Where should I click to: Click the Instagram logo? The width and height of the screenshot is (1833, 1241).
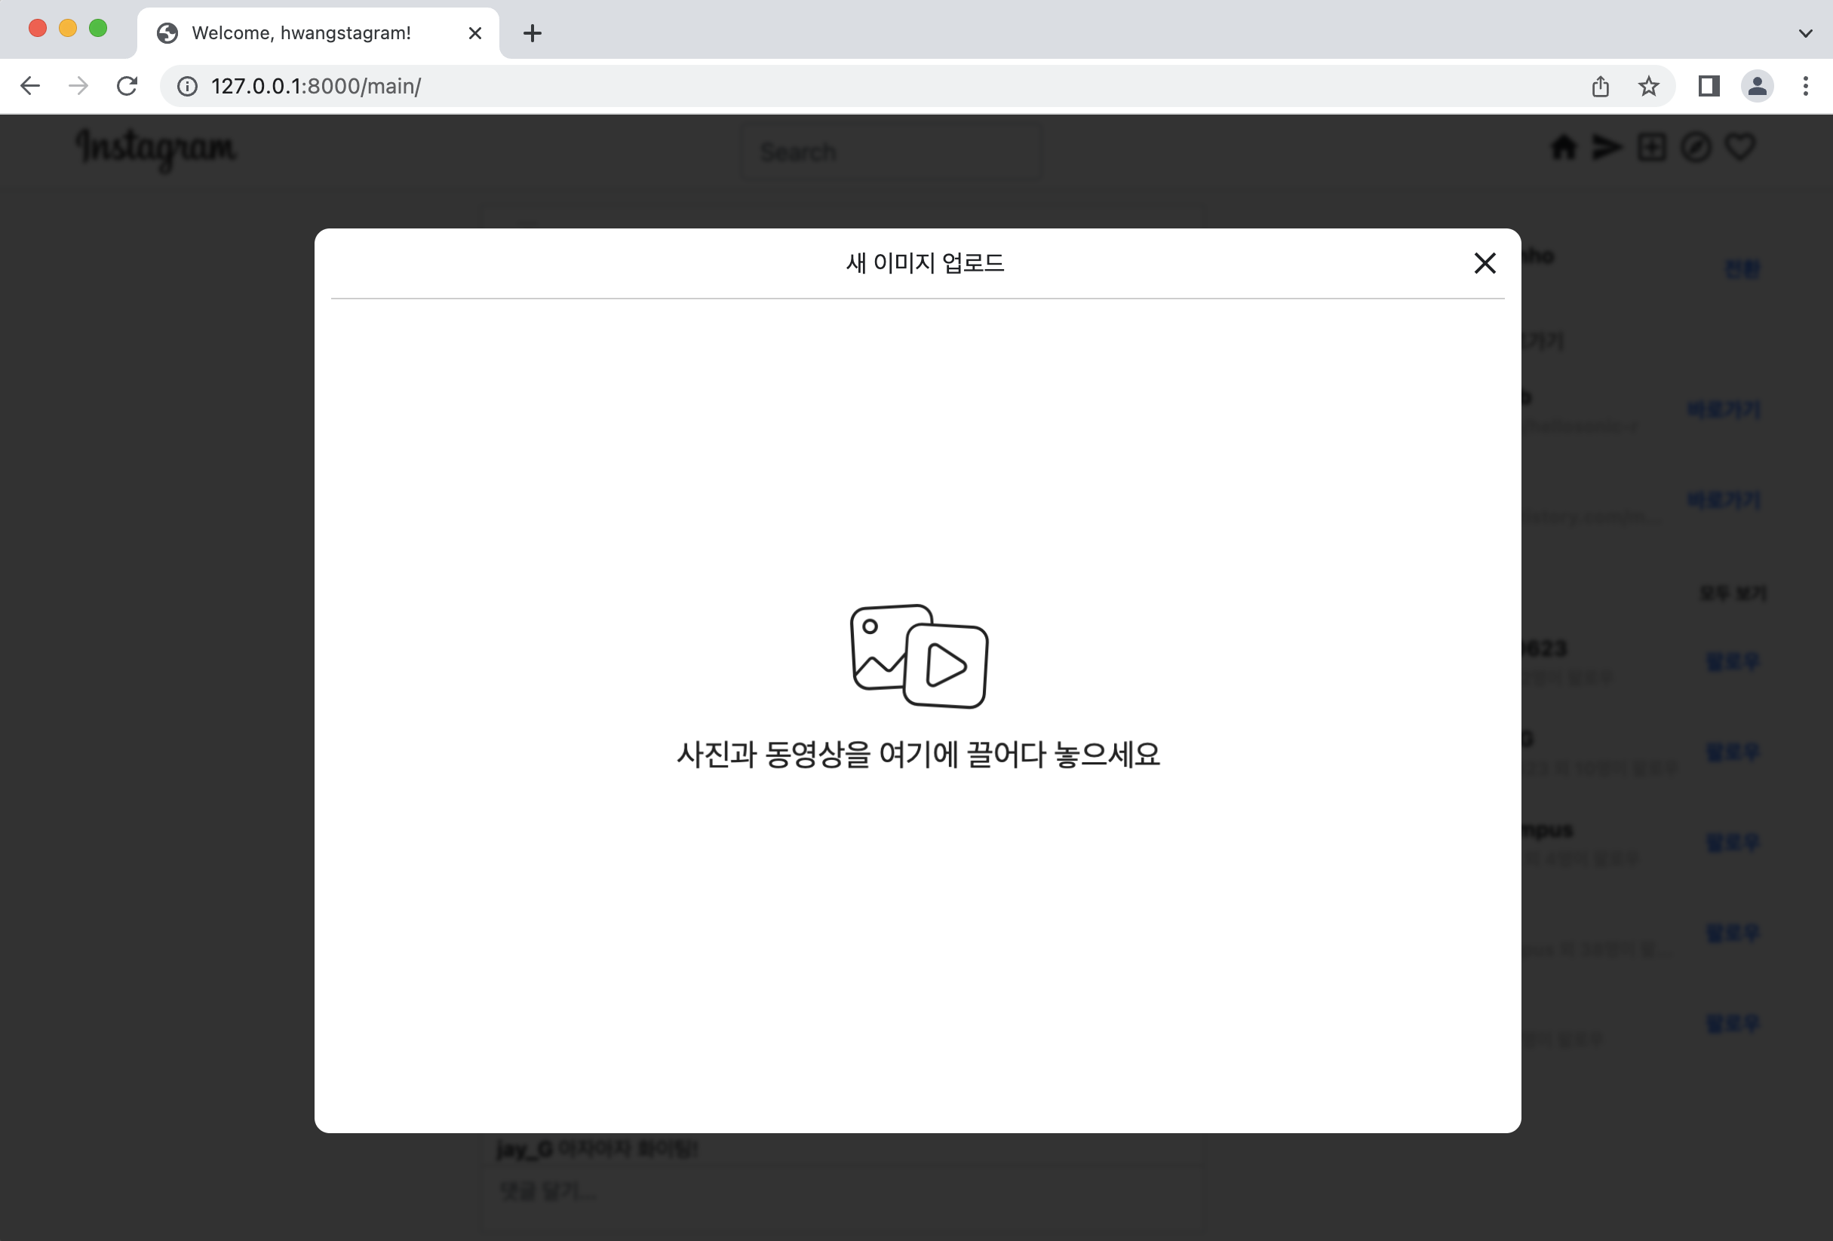tap(156, 149)
